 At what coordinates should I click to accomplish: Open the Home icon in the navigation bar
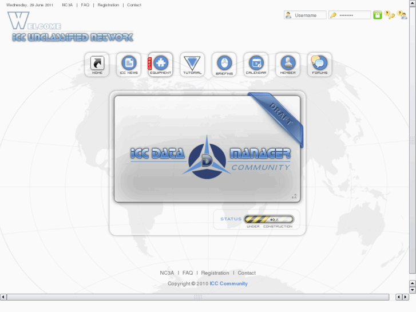pyautogui.click(x=97, y=65)
